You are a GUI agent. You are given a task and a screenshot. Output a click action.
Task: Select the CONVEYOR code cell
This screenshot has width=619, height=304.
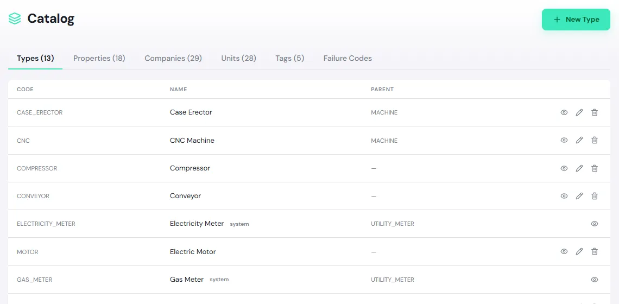(33, 196)
